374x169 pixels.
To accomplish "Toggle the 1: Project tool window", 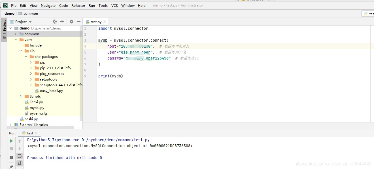I will tap(4, 30).
